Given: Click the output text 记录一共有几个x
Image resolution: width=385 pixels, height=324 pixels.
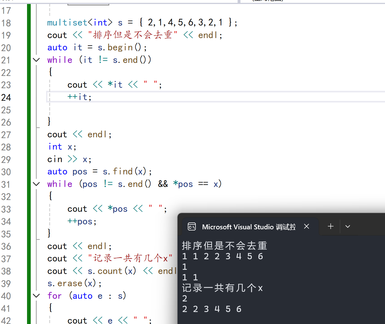Looking at the screenshot, I should [223, 288].
